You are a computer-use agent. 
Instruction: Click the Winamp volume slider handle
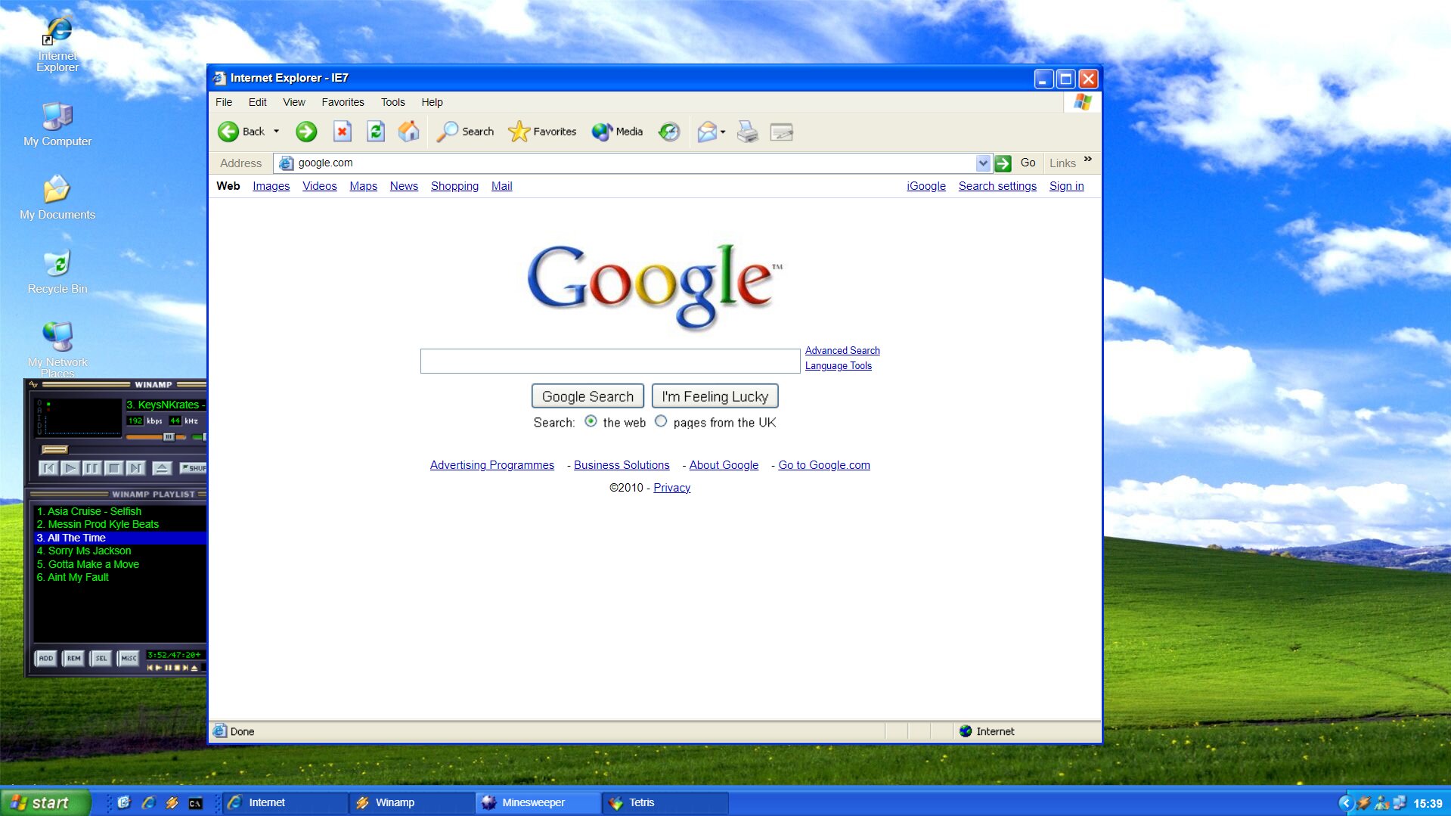169,436
